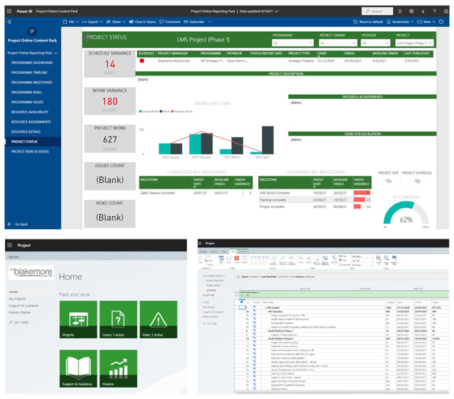Open the report title Data updated dropdown
454x399 pixels.
(276, 11)
